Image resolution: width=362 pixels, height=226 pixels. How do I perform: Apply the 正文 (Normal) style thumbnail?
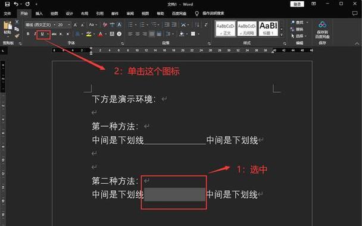[x=225, y=29]
